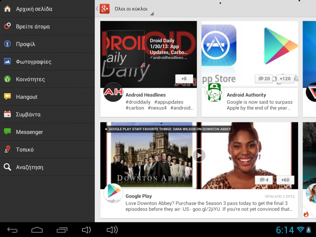
Task: Select the Φωτογραφίες label
Action: coord(34,62)
